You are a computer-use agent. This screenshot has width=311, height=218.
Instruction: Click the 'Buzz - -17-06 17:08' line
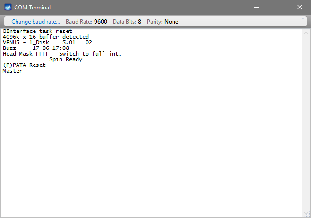pyautogui.click(x=36, y=48)
